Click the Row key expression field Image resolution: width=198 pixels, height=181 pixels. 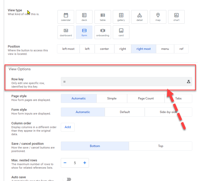[x=126, y=82]
